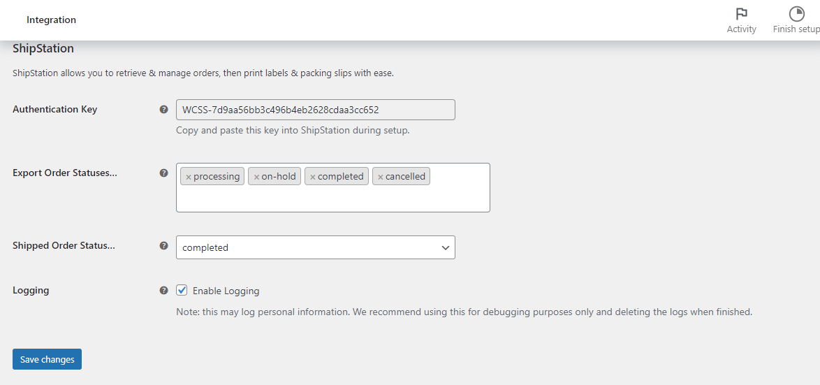
Task: Toggle the Enable Logging checkbox
Action: click(182, 290)
